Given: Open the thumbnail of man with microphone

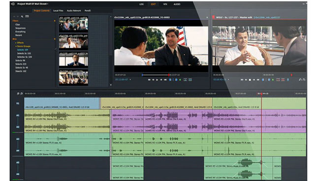Looking at the screenshot, I should (73, 59).
